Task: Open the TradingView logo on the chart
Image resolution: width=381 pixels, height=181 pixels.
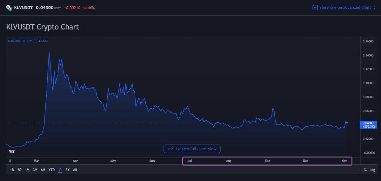Action: tap(12, 152)
